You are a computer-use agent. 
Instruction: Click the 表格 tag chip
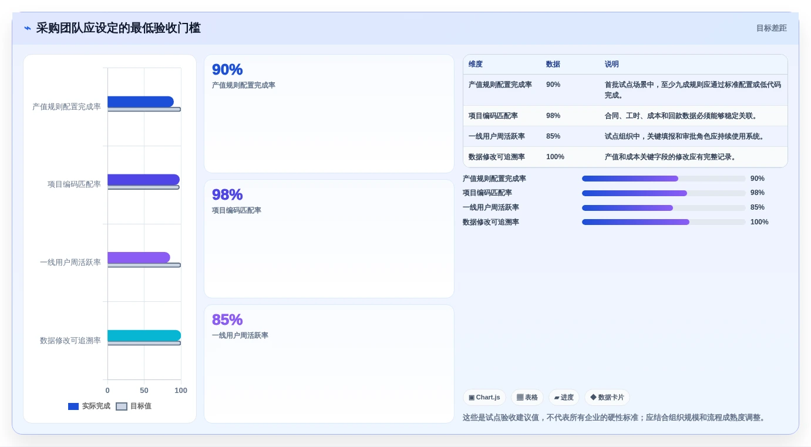[527, 398]
